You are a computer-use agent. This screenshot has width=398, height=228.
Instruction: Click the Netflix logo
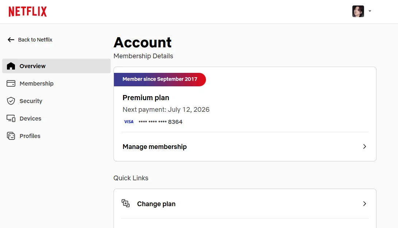tap(28, 12)
